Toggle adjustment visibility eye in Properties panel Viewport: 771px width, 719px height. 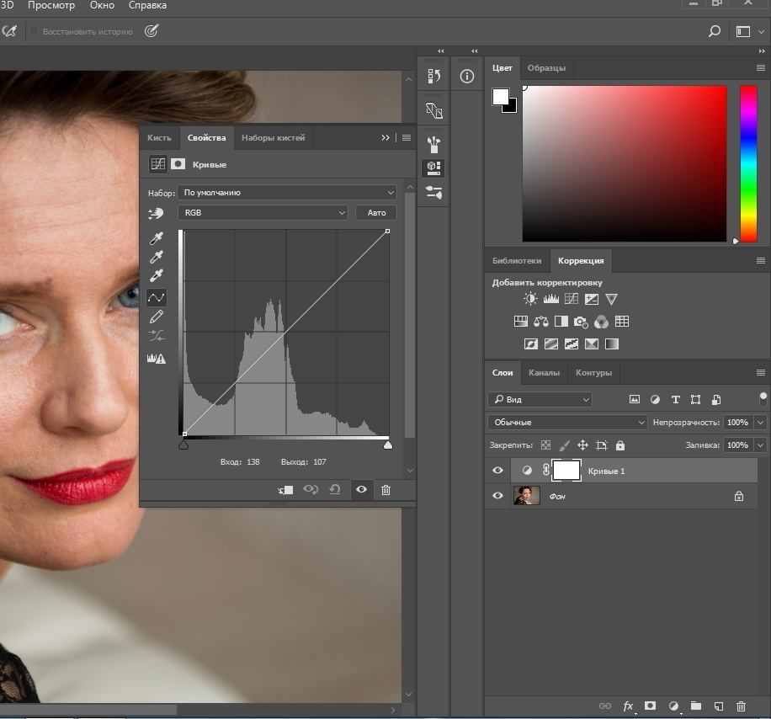[361, 490]
